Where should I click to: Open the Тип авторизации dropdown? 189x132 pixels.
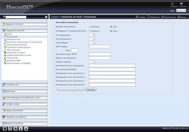pyautogui.click(x=92, y=35)
